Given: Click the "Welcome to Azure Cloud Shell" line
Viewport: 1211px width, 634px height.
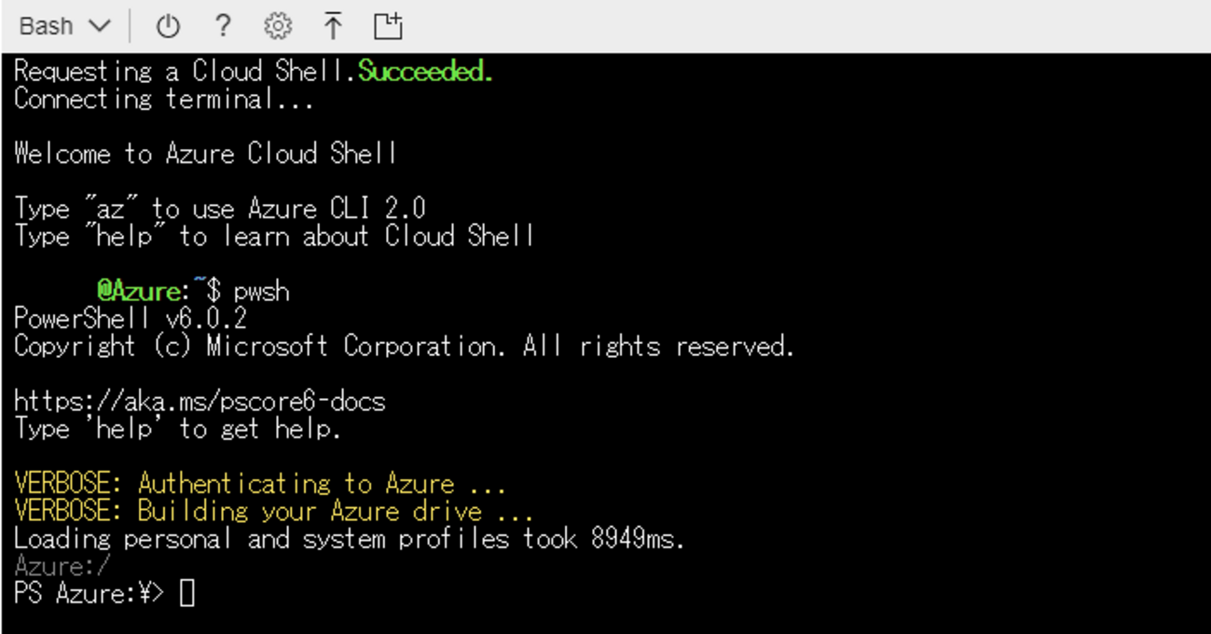Looking at the screenshot, I should click(206, 154).
